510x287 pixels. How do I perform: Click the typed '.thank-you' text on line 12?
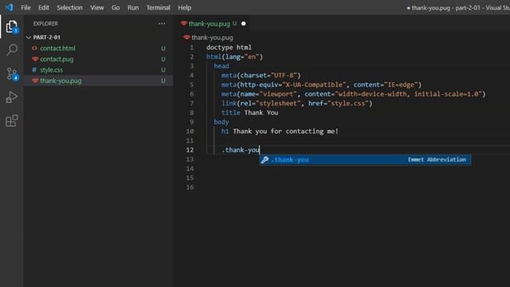pyautogui.click(x=241, y=150)
